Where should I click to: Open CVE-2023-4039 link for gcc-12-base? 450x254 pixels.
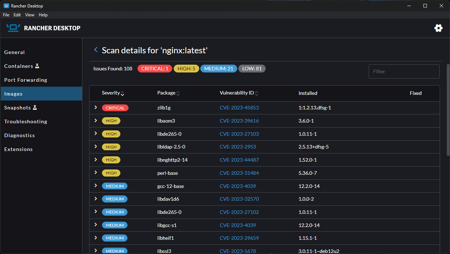(x=238, y=186)
